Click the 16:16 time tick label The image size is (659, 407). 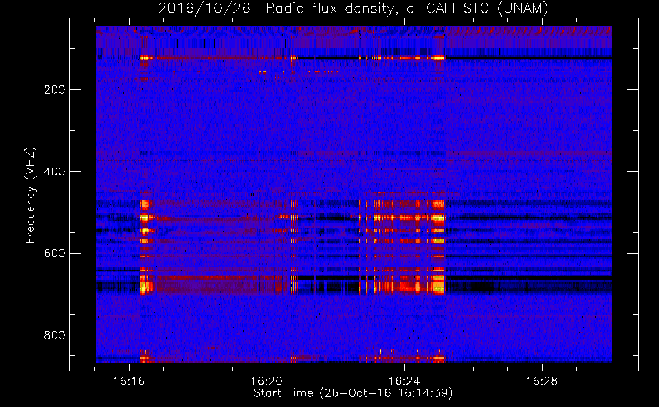pos(129,381)
